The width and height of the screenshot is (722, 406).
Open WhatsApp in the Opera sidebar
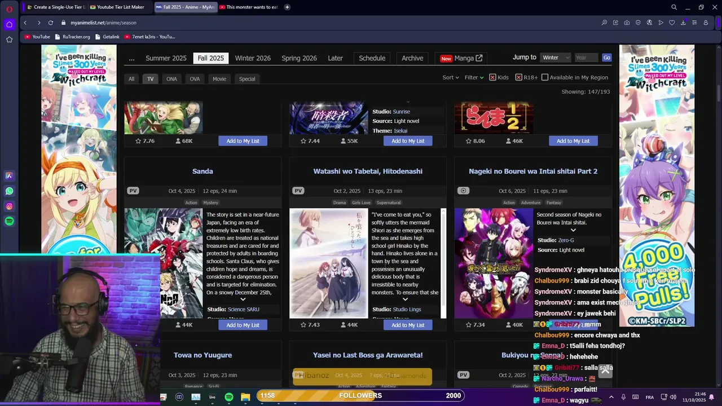(x=9, y=191)
